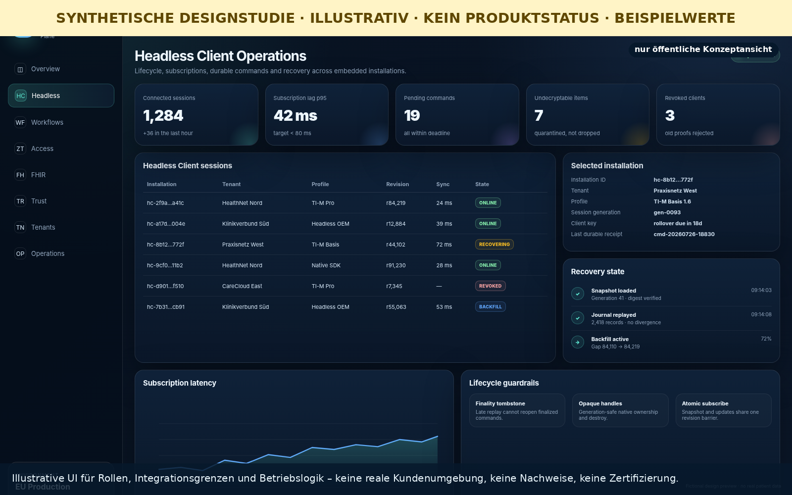
Task: Click the Tenant column header in sessions table
Action: (231, 184)
